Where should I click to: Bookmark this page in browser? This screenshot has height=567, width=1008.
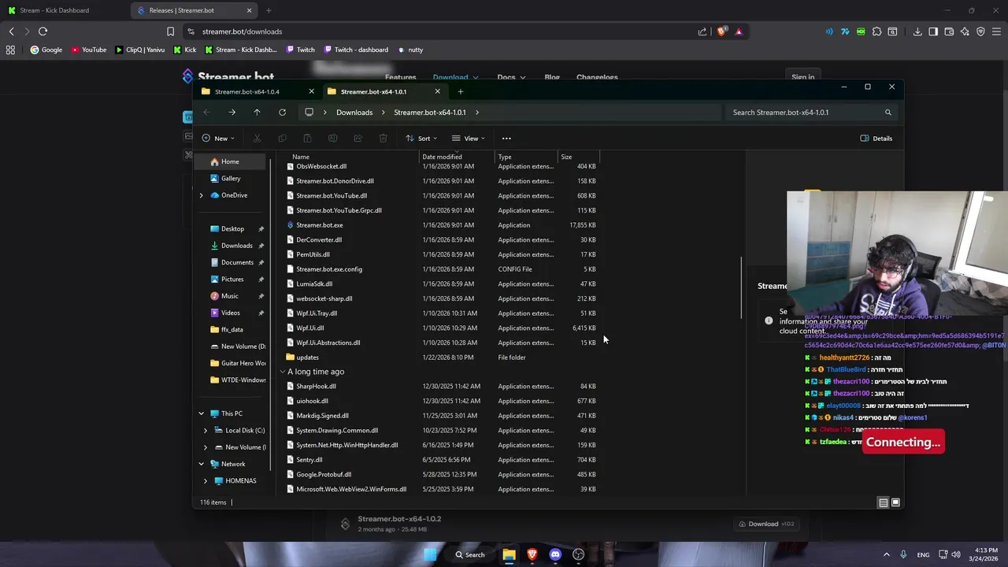[170, 31]
